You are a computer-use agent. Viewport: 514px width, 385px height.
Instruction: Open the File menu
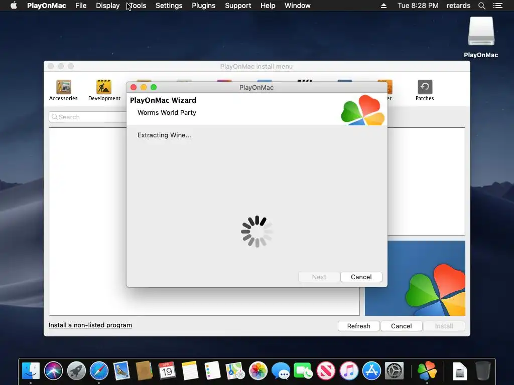coord(81,6)
